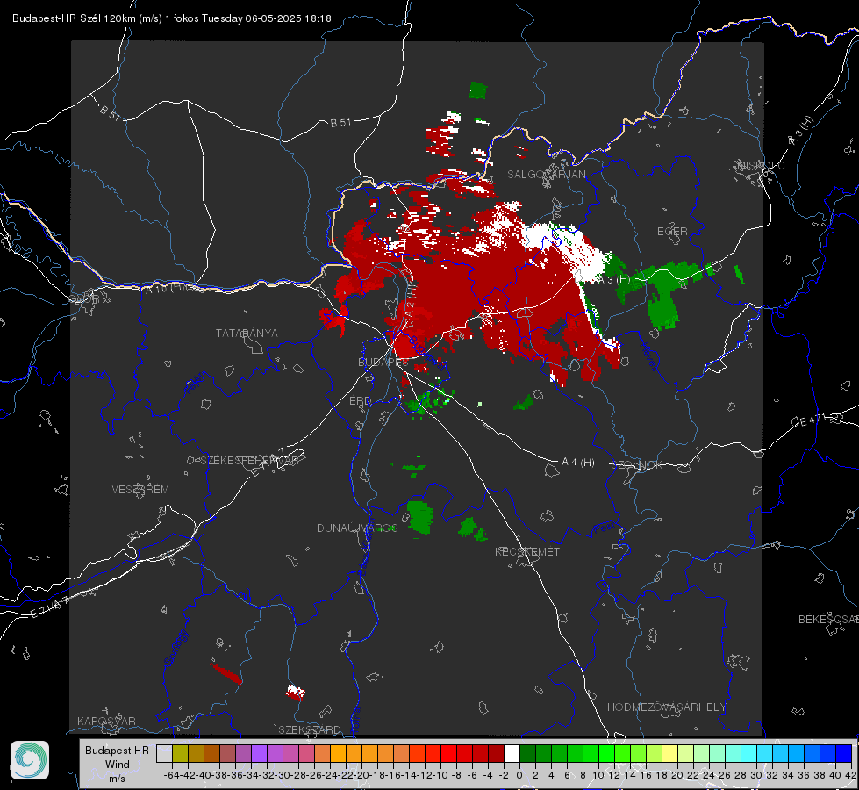
Task: Select the Pest county label
Action: 606,528
